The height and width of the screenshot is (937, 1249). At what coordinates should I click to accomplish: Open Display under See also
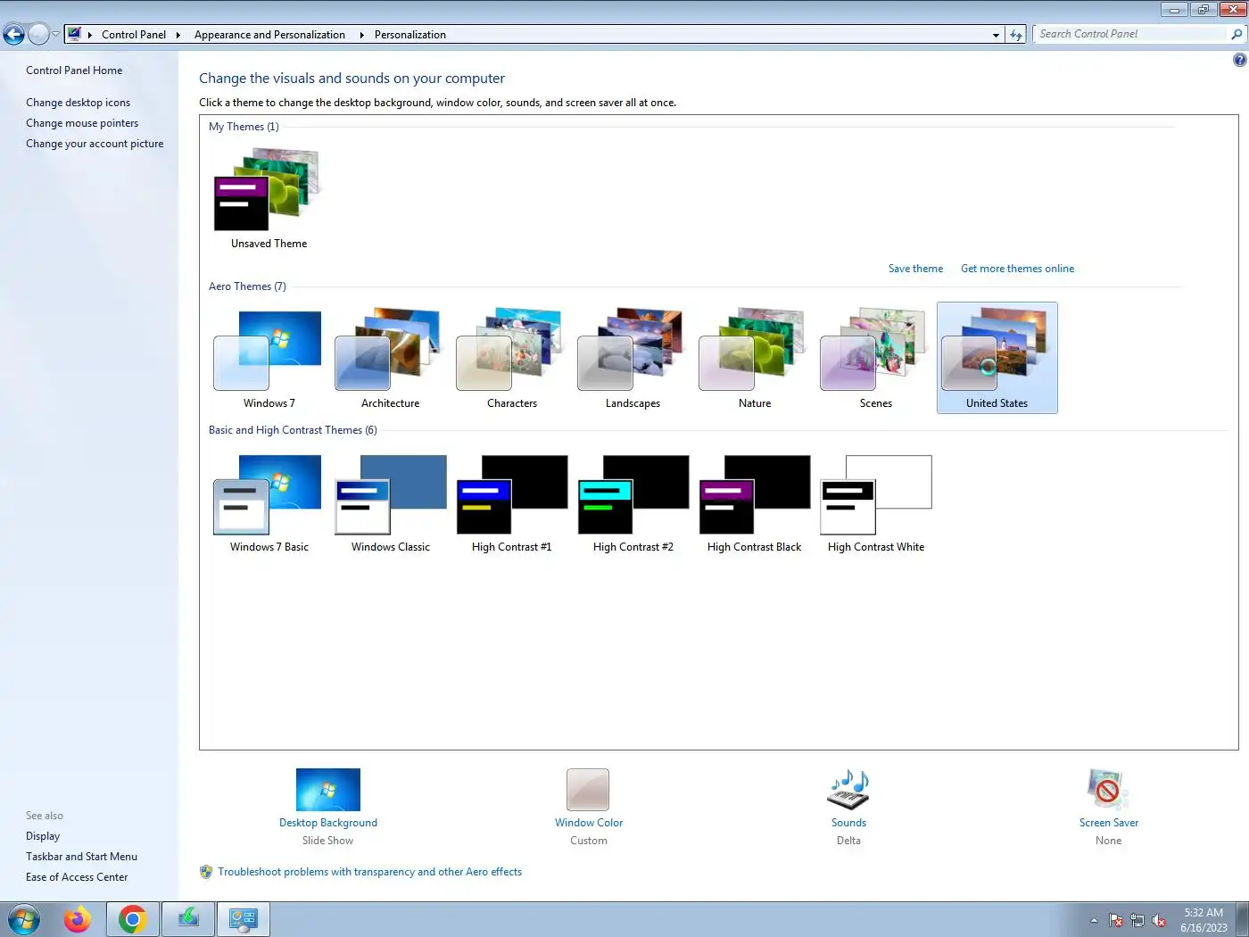click(43, 836)
